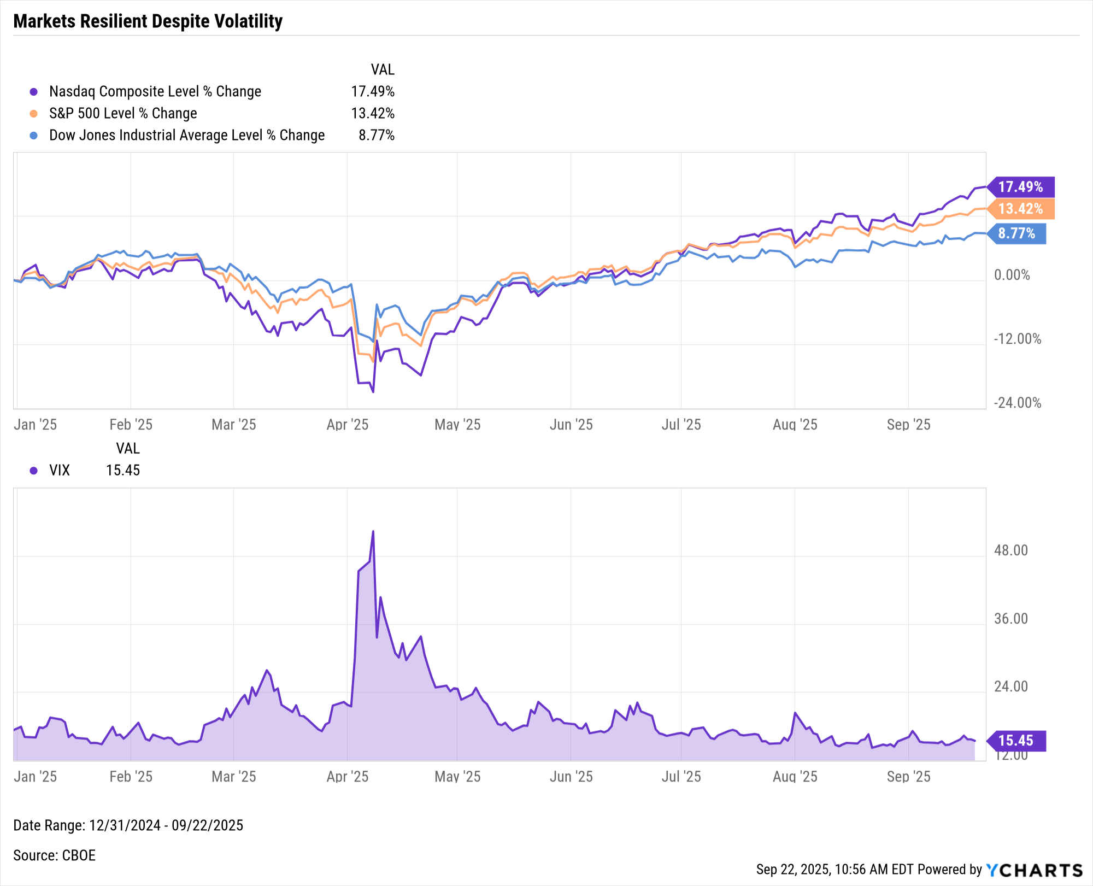Click the 15.45 VIX end-value flag

[x=1016, y=741]
